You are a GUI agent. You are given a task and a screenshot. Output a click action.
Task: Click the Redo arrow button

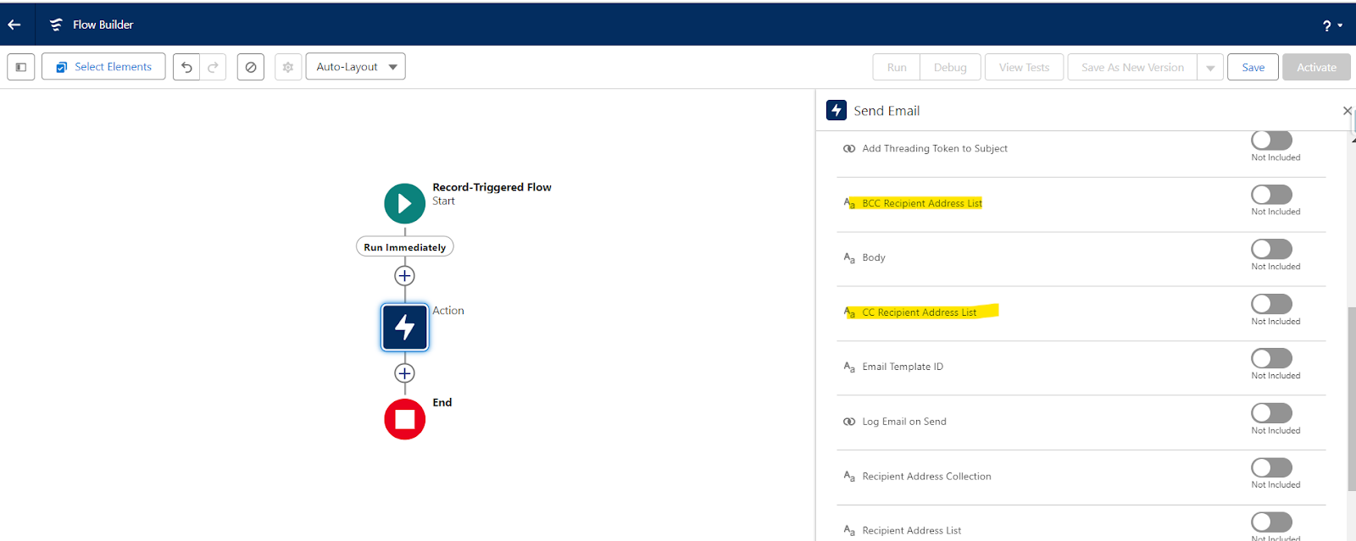pos(213,67)
